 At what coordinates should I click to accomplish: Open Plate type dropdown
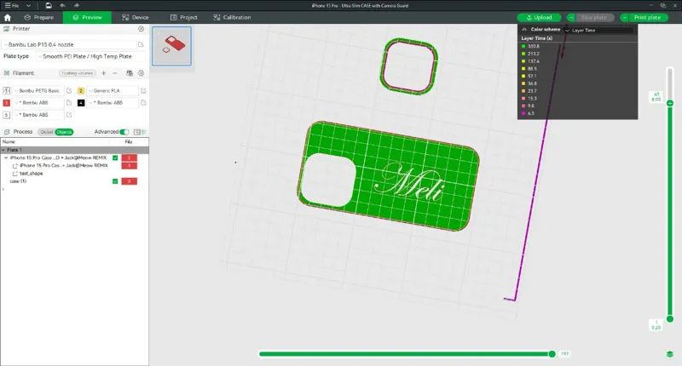point(90,56)
